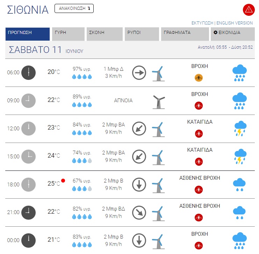Click the rain cloud icon at 00:00
Image resolution: width=259 pixels, height=254 pixels.
click(x=239, y=240)
